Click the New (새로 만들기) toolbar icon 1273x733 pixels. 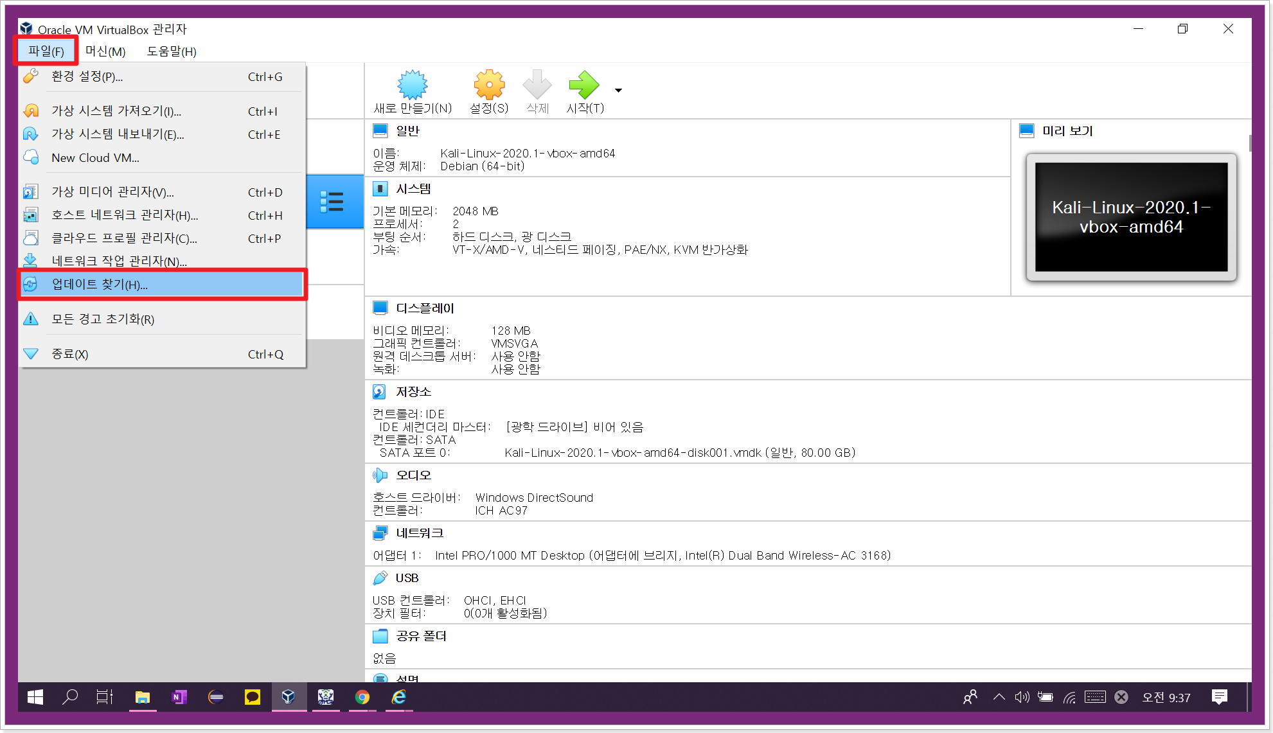pos(413,85)
